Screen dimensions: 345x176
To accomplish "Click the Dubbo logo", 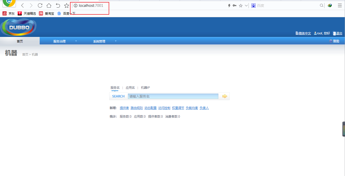I will click(18, 27).
